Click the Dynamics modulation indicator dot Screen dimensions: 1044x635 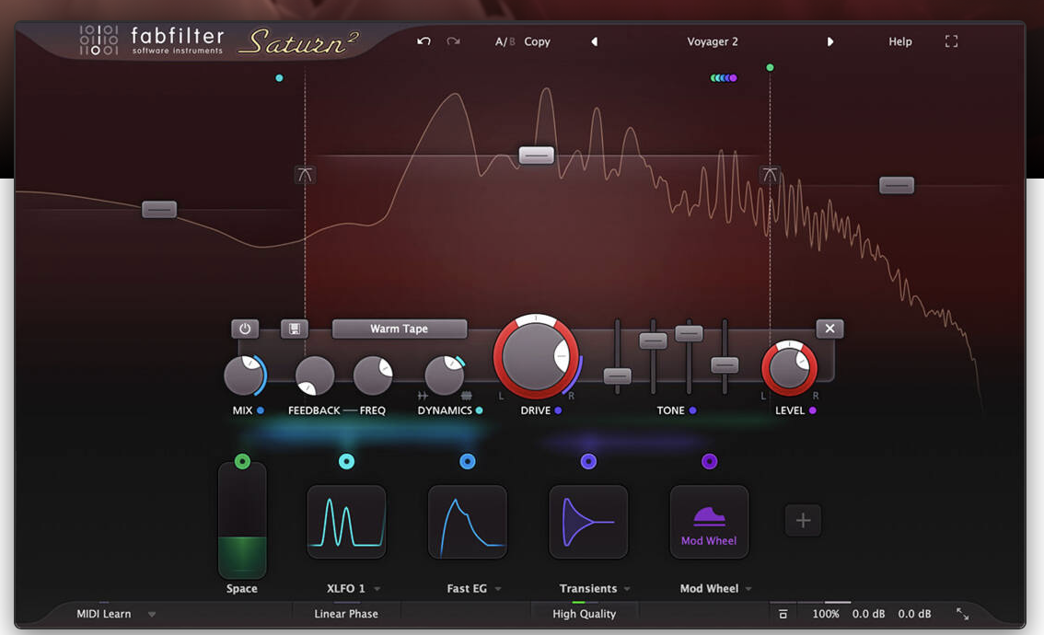(480, 410)
